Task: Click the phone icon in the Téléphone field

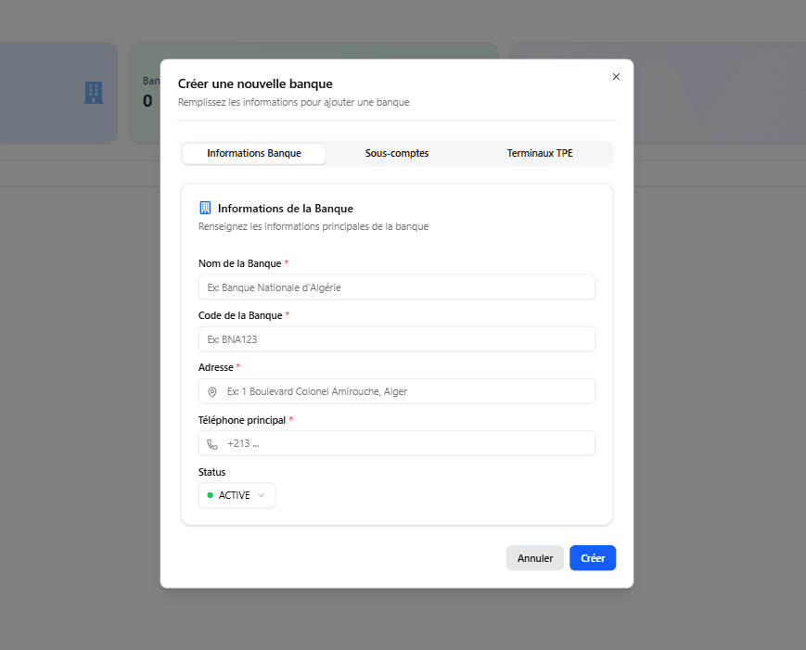Action: pyautogui.click(x=211, y=444)
